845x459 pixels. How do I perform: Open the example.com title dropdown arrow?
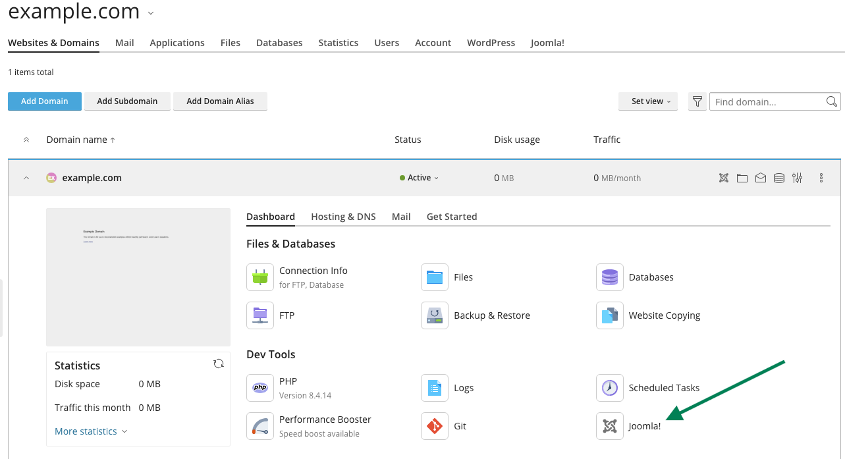pos(151,13)
